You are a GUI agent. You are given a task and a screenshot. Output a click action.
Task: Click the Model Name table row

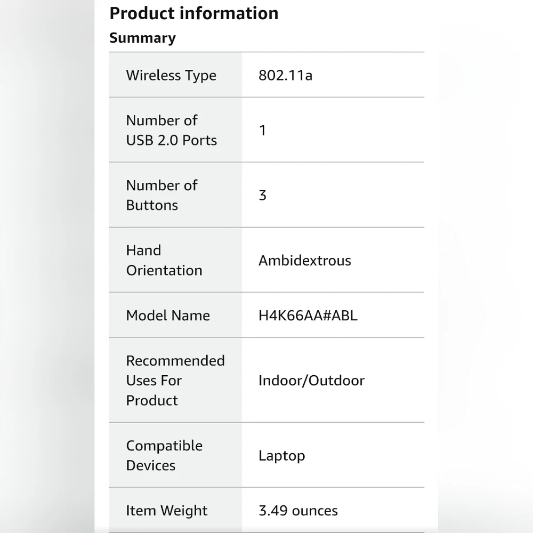[x=267, y=315]
